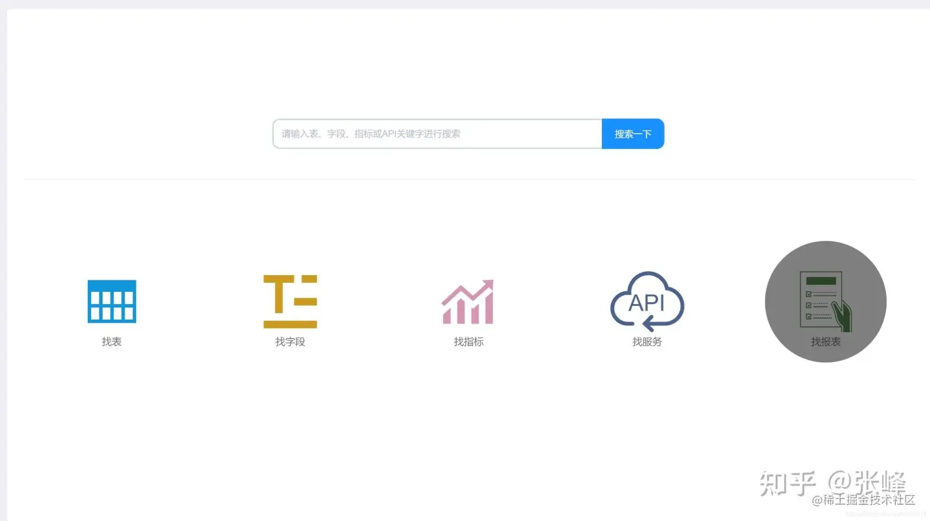
Task: Click the 搜索一下 search button
Action: (x=633, y=134)
